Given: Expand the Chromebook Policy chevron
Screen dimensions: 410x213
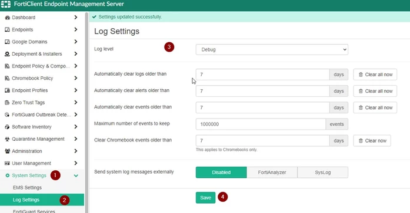Looking at the screenshot, I should click(75, 78).
